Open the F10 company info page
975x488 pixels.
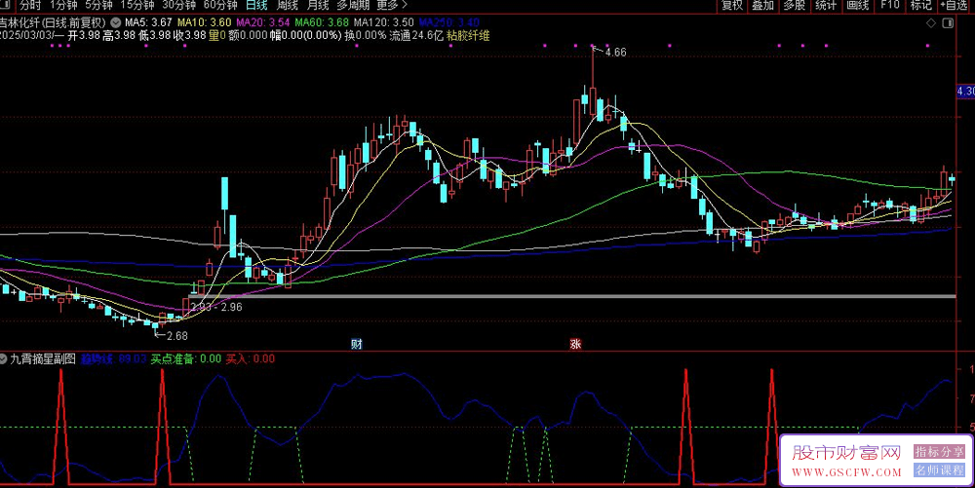pyautogui.click(x=890, y=5)
